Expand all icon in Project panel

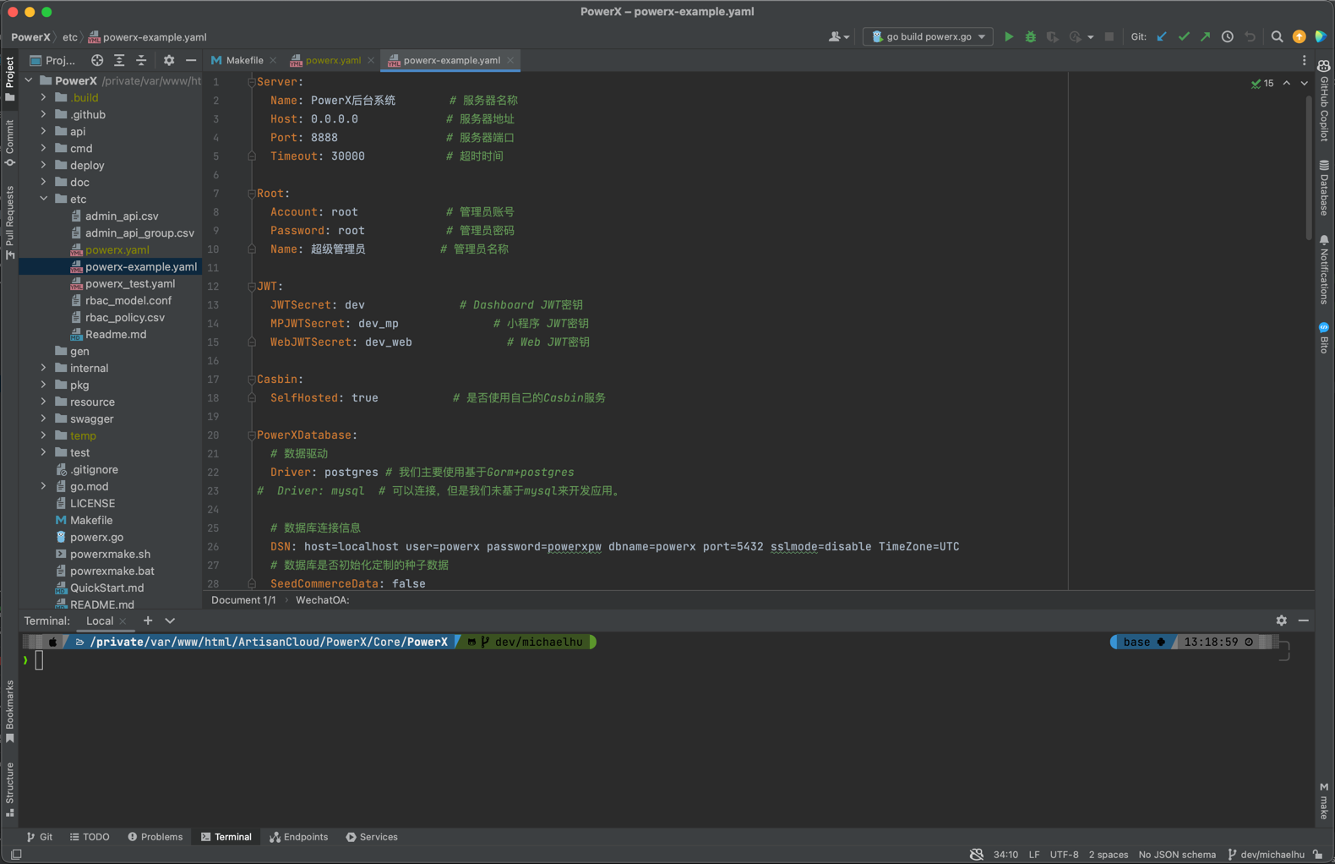pos(119,60)
